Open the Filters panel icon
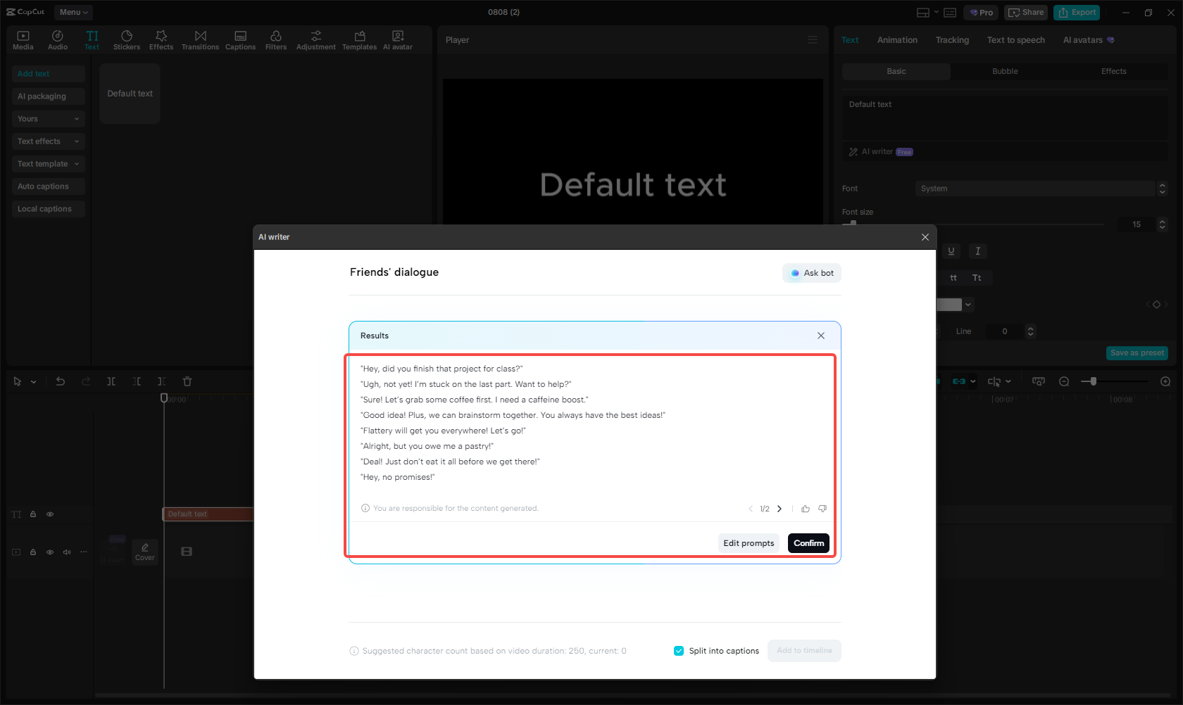This screenshot has height=705, width=1183. click(276, 40)
